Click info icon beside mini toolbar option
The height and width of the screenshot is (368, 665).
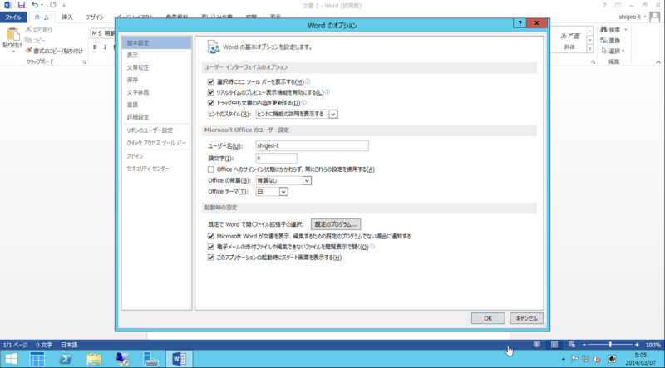pyautogui.click(x=308, y=81)
